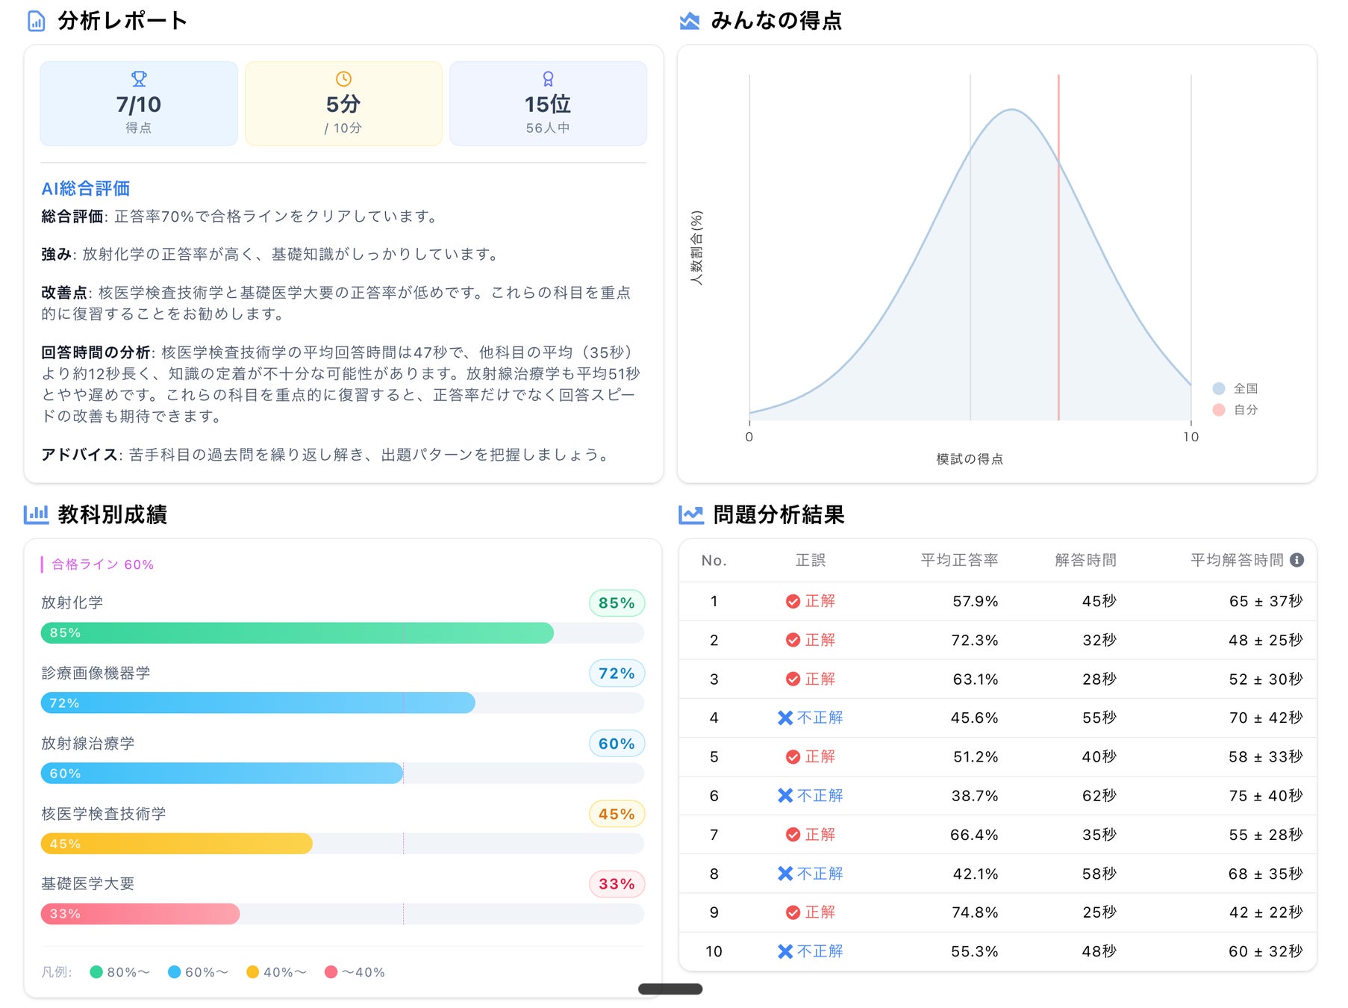The height and width of the screenshot is (1008, 1348).
Task: Click the incorrect X icon in row 8
Action: [785, 874]
